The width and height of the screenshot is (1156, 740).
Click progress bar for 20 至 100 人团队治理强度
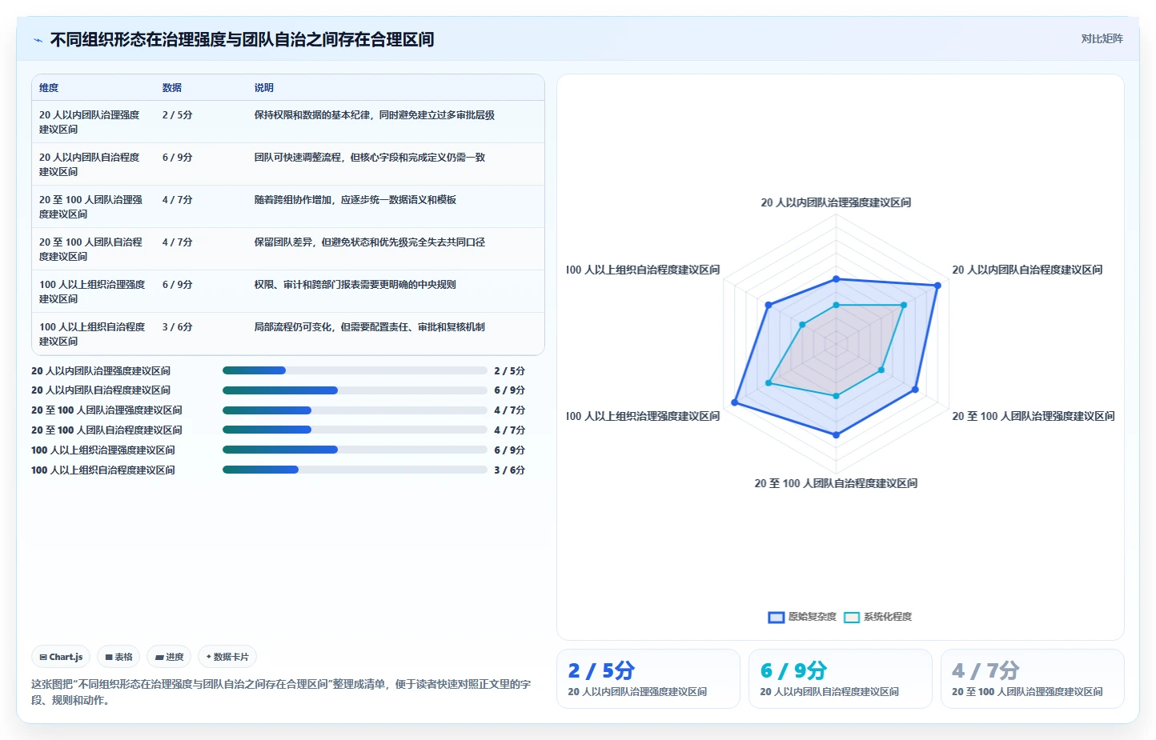coord(355,410)
